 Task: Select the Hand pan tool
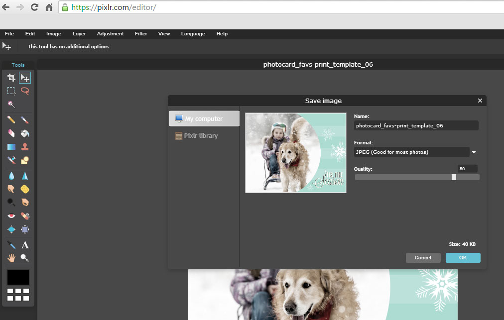click(x=11, y=258)
